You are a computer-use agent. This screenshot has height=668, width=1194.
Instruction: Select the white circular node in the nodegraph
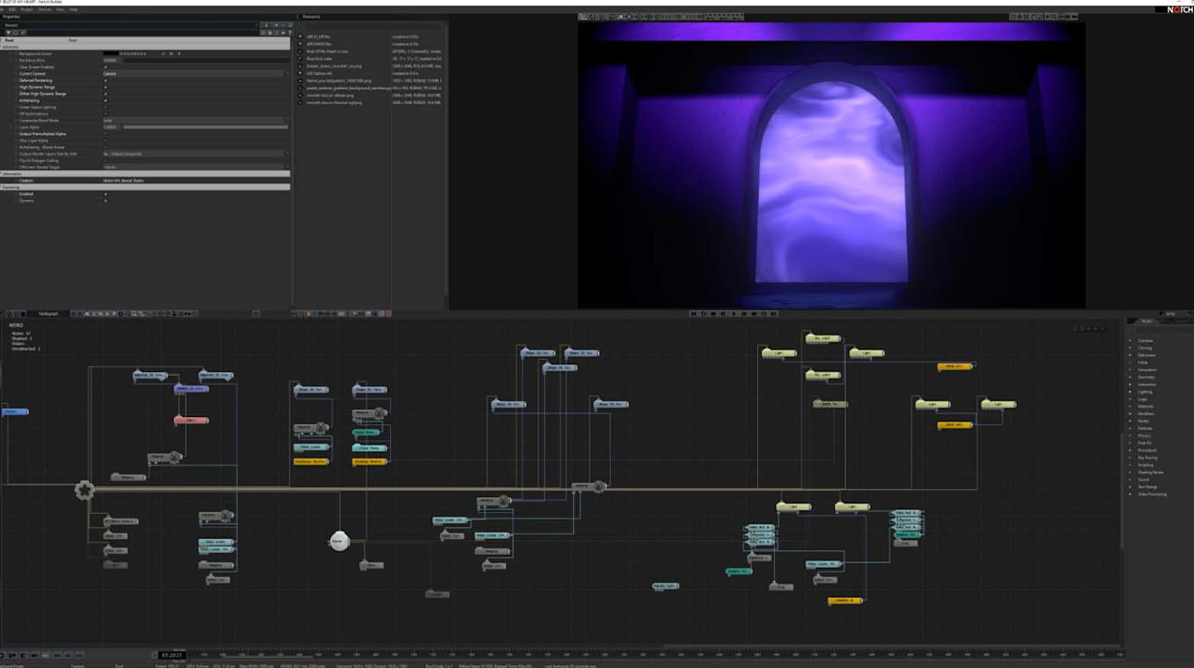pos(340,541)
